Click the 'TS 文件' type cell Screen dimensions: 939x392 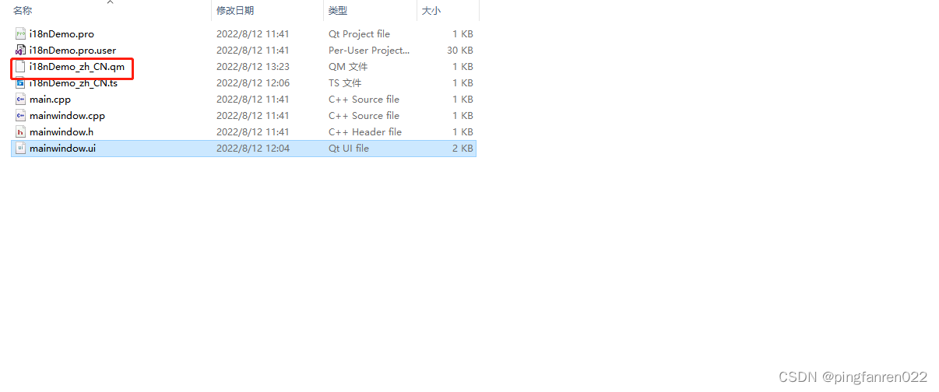click(x=345, y=83)
